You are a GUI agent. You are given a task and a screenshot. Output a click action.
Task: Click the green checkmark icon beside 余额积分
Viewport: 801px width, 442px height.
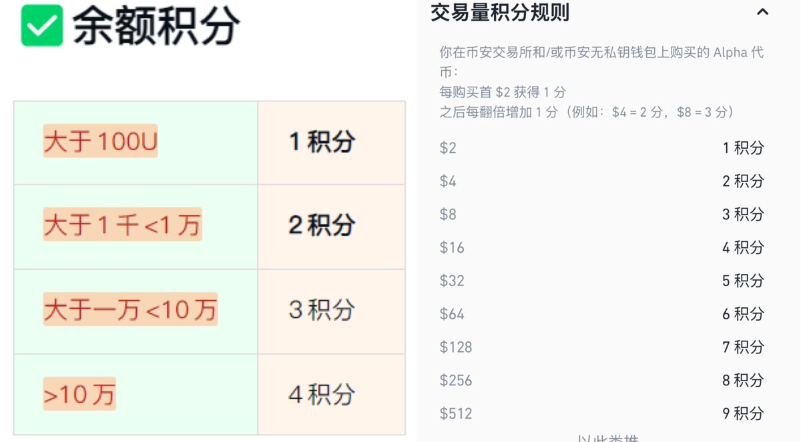[x=42, y=25]
